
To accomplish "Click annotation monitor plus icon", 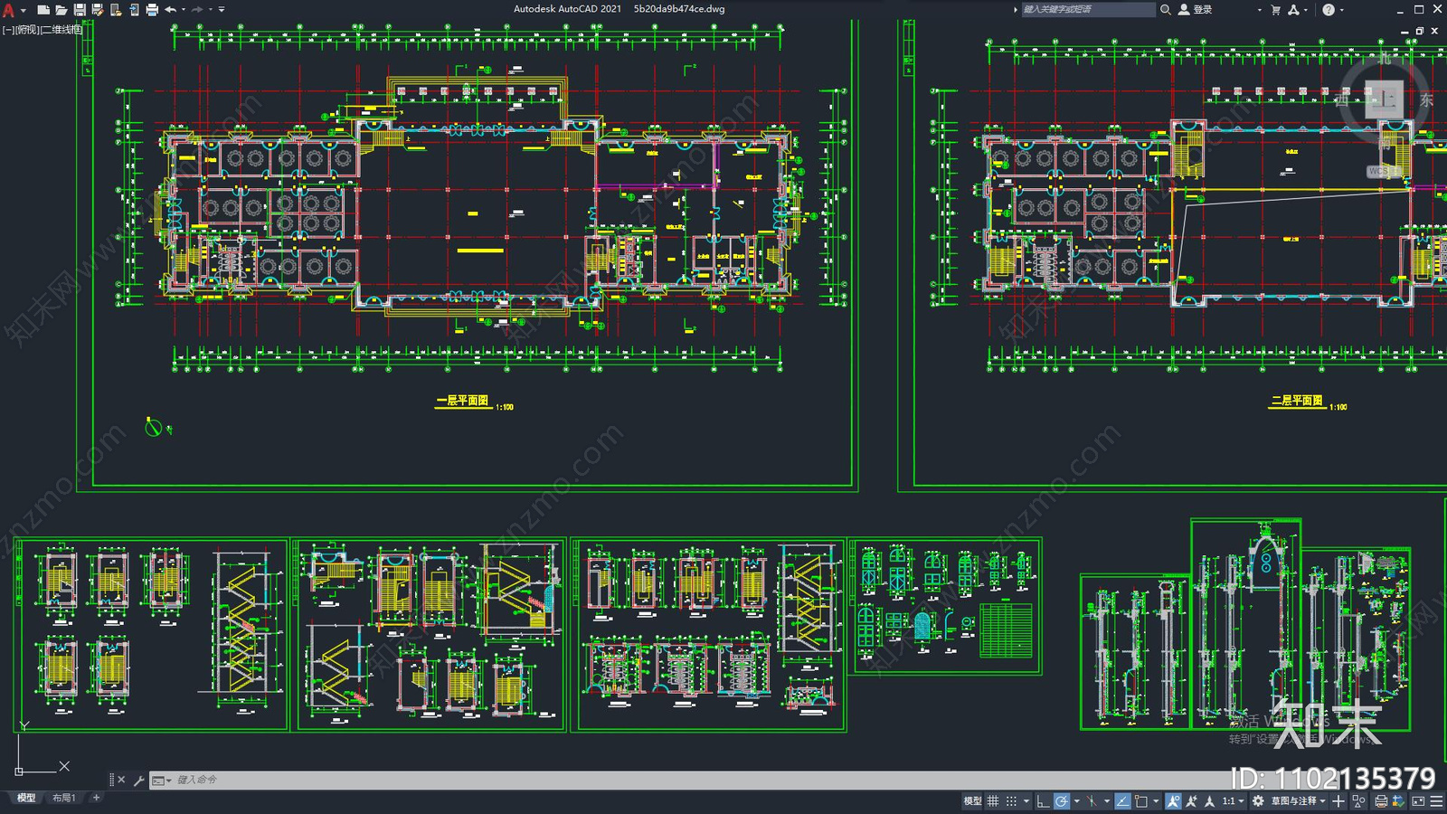I will tap(1338, 801).
